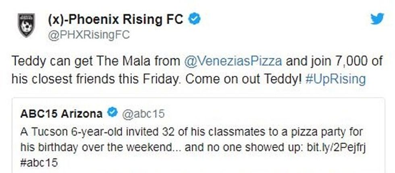
Task: Click the Phoenix Rising FC shield avatar
Action: tap(26, 26)
